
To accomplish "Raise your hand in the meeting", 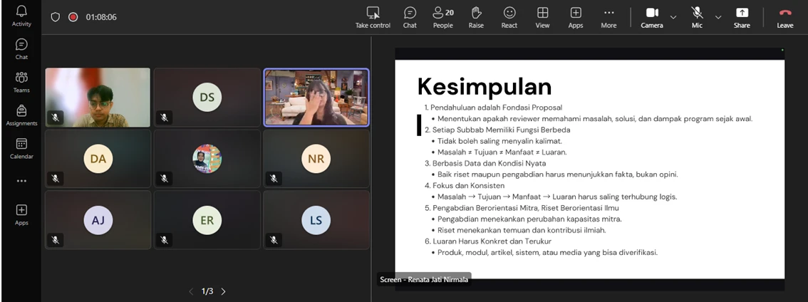I will pos(476,17).
